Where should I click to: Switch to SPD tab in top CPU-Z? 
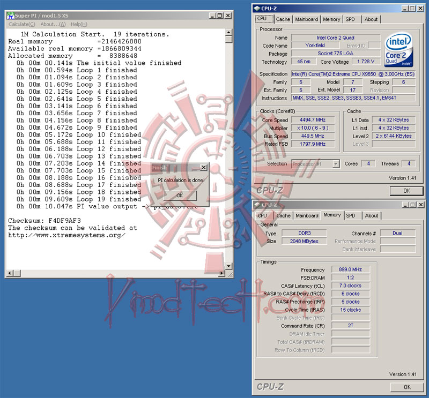[x=350, y=19]
